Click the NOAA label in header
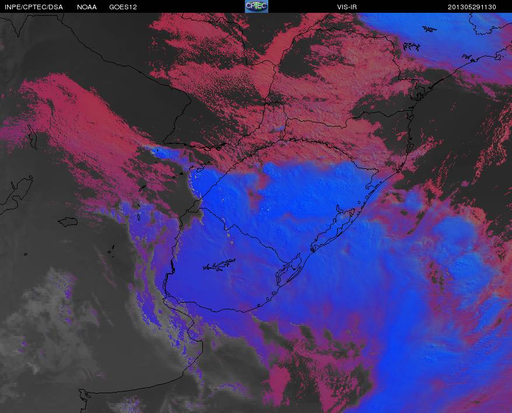The image size is (512, 413). coord(87,7)
